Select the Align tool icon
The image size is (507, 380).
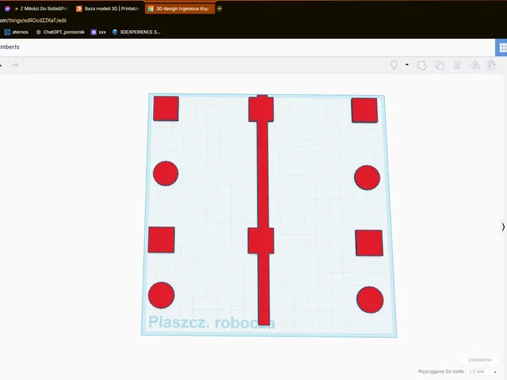457,65
